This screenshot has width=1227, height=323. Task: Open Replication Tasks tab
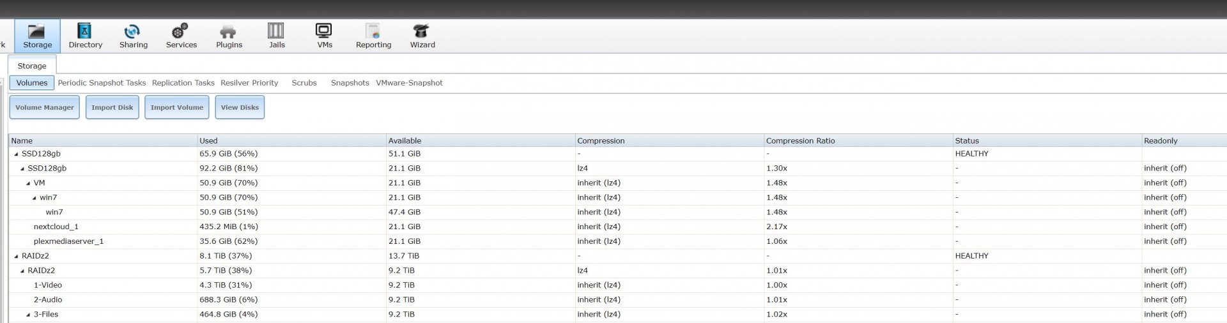(x=183, y=83)
